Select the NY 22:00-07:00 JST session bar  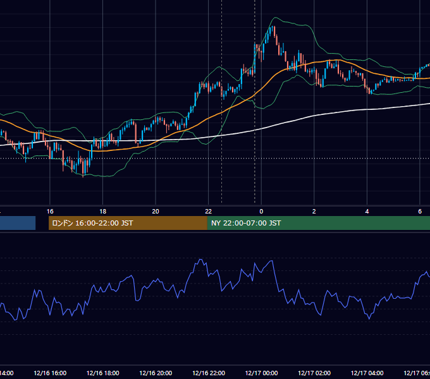(318, 223)
